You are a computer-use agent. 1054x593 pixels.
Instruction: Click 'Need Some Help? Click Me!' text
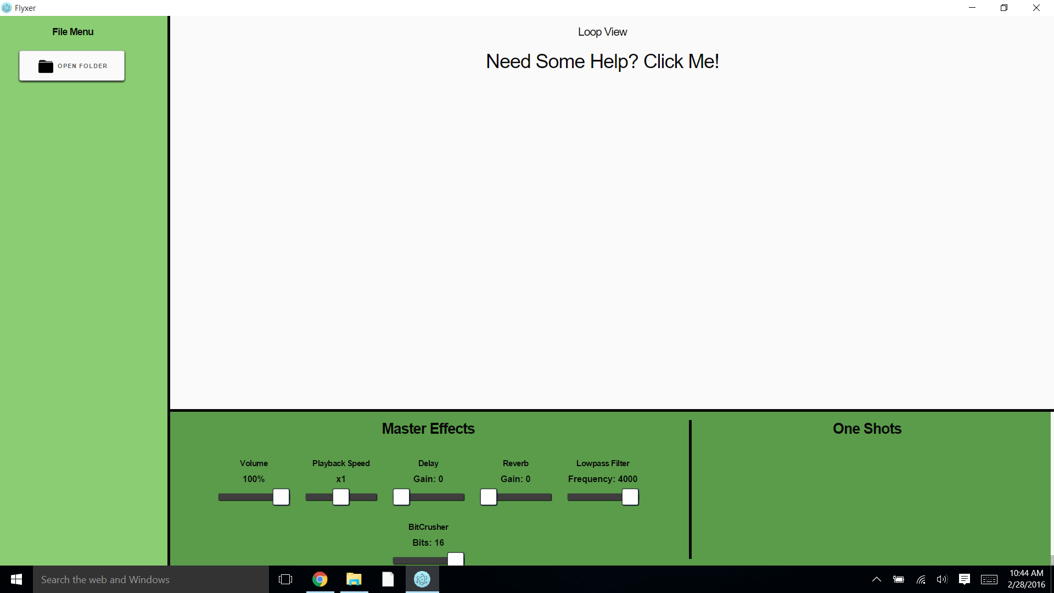tap(602, 61)
